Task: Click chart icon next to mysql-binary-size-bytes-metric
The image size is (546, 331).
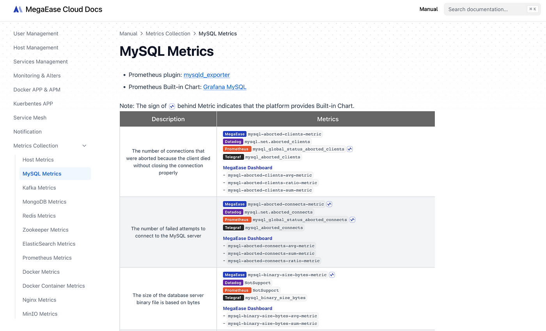Action: pyautogui.click(x=332, y=274)
